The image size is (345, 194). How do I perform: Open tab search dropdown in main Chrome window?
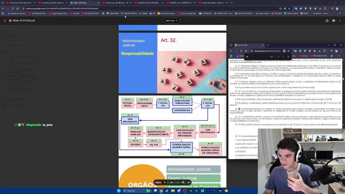coord(3,3)
